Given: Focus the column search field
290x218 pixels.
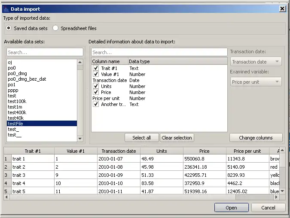Looking at the screenshot, I should [159, 52].
